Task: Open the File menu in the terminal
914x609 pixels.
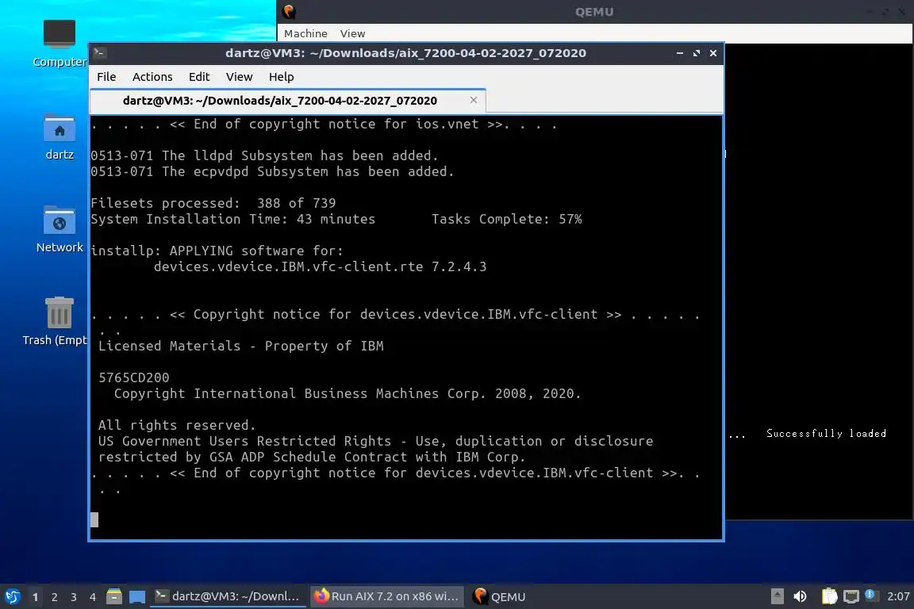Action: coord(106,77)
